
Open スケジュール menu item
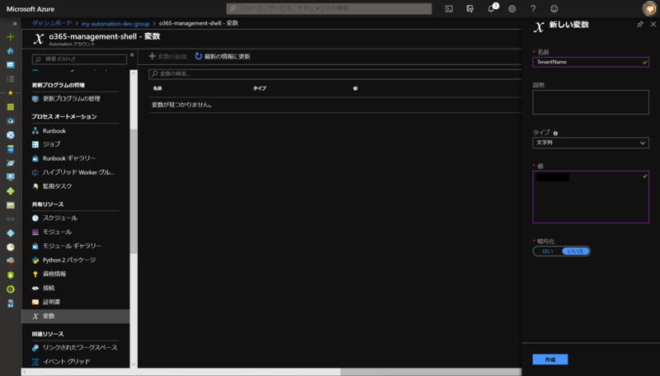click(x=76, y=219)
